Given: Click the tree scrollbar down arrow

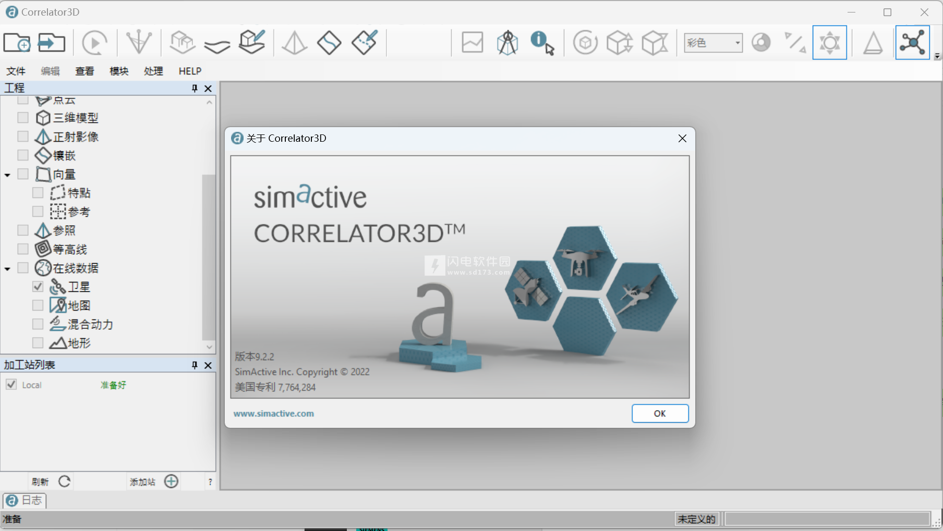Looking at the screenshot, I should tap(209, 347).
